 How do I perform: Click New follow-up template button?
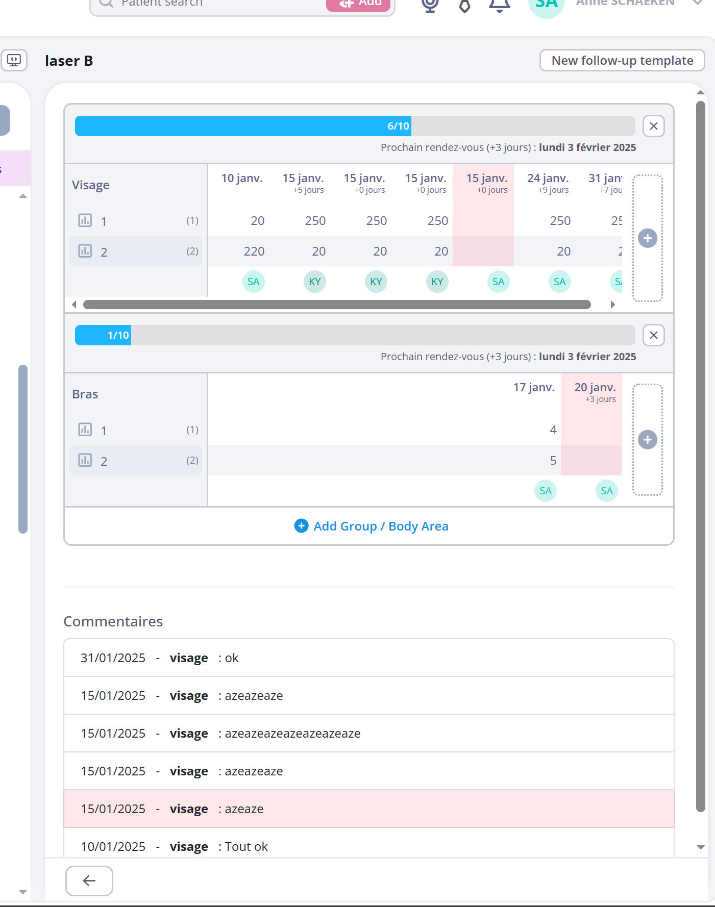pyautogui.click(x=622, y=61)
